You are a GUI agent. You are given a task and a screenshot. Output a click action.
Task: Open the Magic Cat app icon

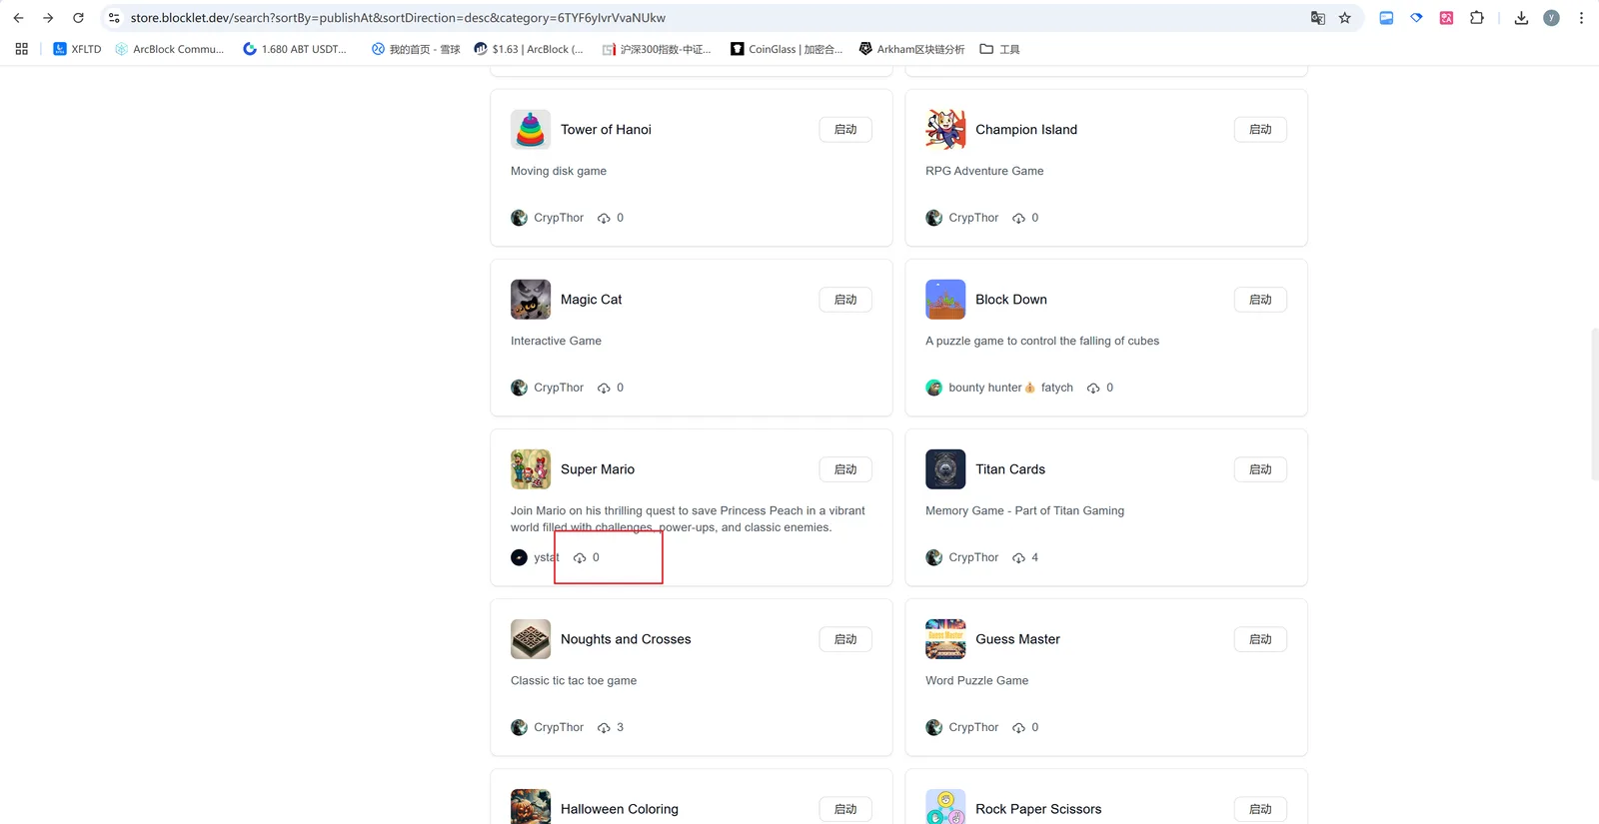tap(531, 300)
